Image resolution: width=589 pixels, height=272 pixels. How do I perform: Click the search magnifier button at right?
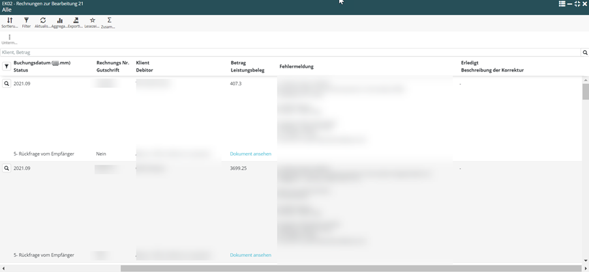click(x=584, y=53)
